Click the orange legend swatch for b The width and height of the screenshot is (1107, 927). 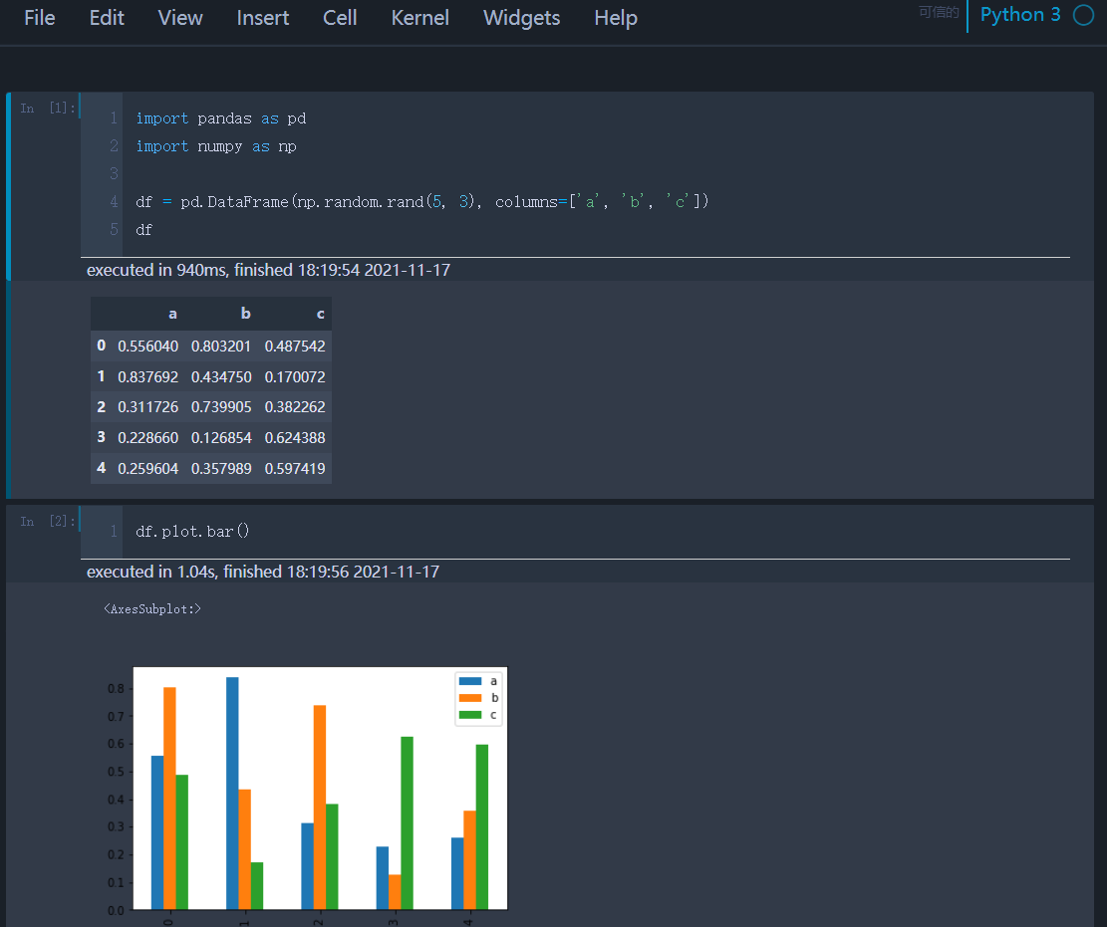coord(470,698)
